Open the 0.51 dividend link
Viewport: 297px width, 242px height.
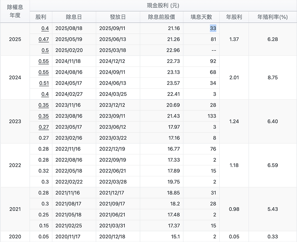[x=44, y=83]
